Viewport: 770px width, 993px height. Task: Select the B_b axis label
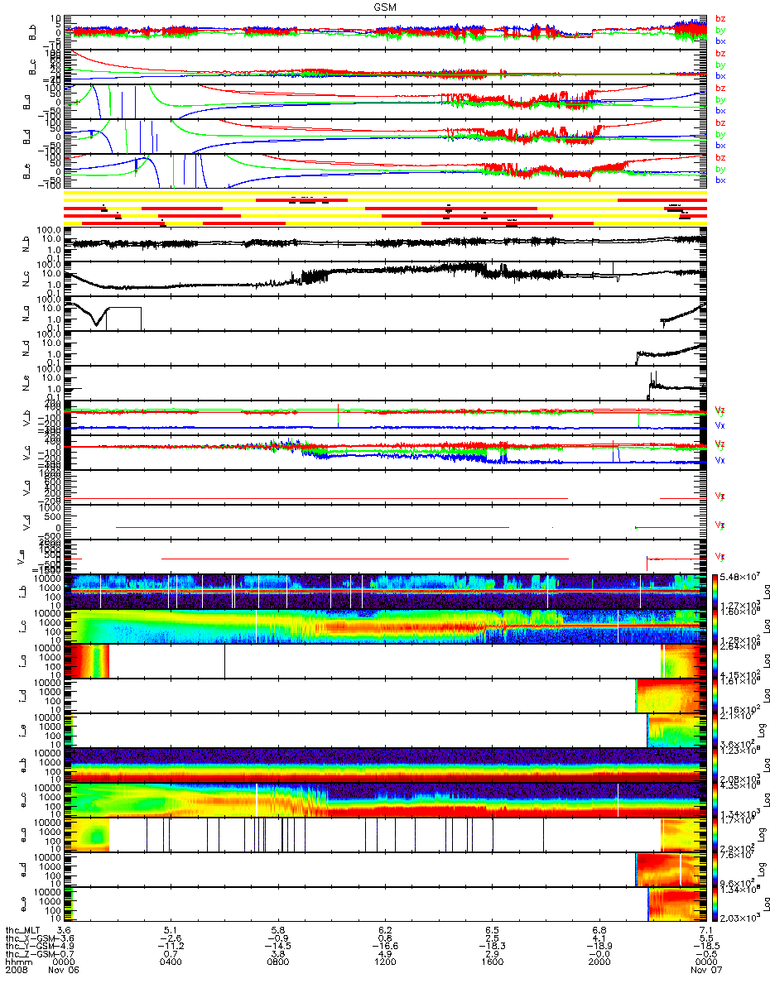[33, 31]
